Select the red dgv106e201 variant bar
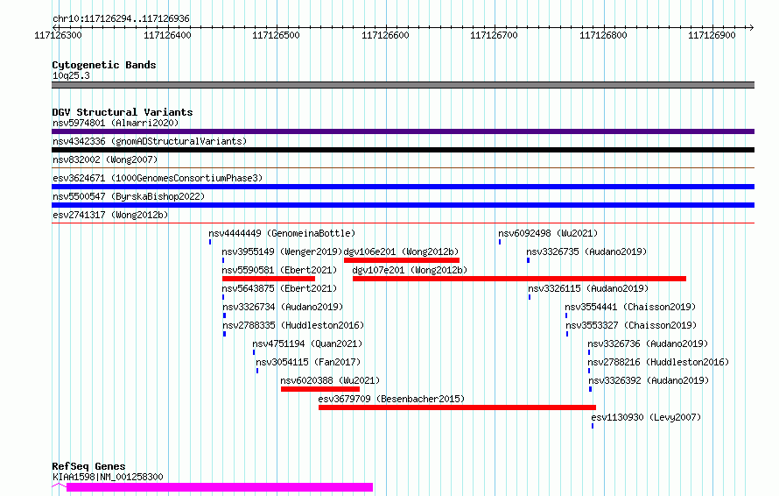The image size is (779, 496). pyautogui.click(x=402, y=260)
